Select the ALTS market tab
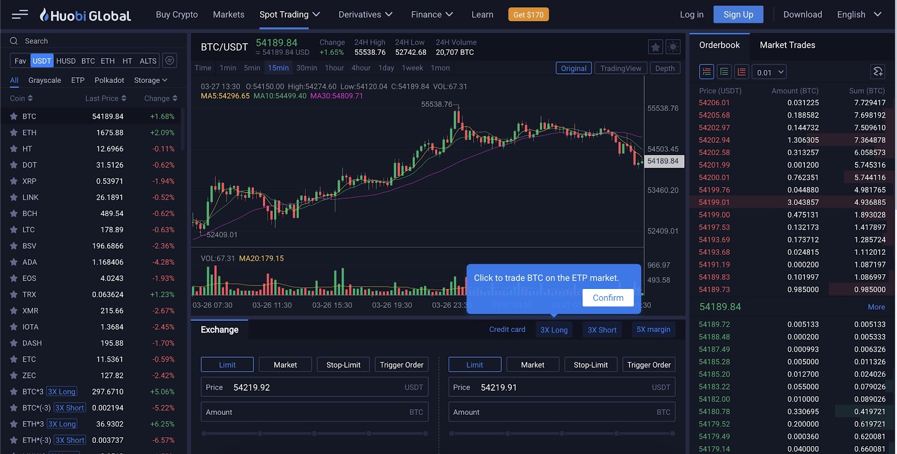 [148, 60]
